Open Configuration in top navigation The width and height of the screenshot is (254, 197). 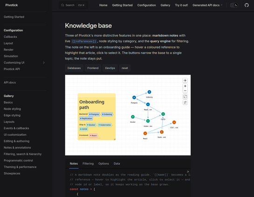147,5
